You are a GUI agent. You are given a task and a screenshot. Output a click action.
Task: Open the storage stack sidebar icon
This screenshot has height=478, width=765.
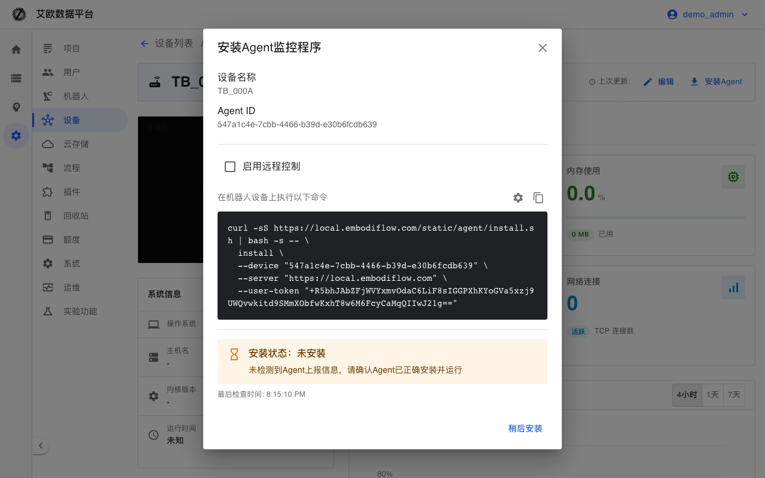pyautogui.click(x=16, y=78)
